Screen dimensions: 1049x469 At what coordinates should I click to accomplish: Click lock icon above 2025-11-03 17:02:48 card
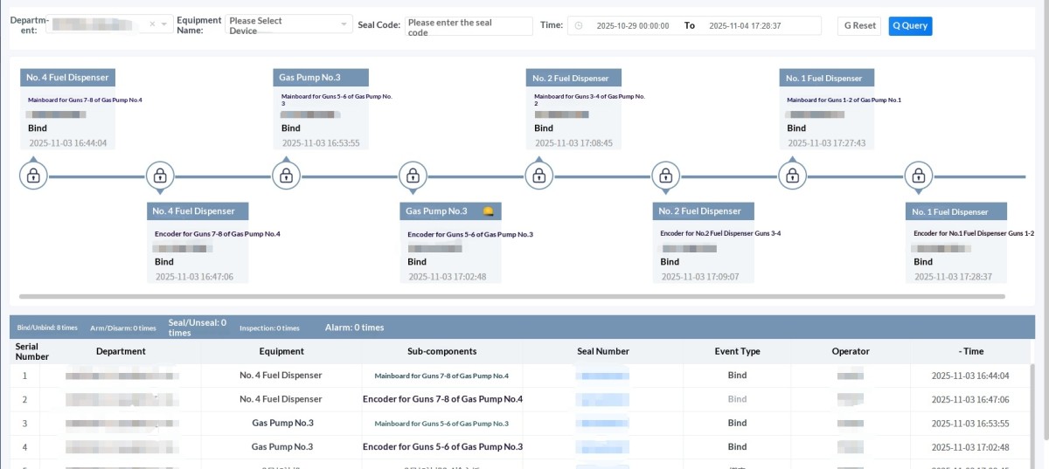[413, 176]
